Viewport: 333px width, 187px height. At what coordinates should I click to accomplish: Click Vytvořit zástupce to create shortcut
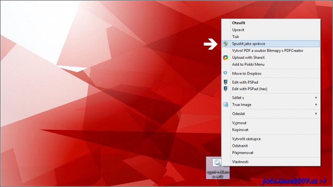246,139
